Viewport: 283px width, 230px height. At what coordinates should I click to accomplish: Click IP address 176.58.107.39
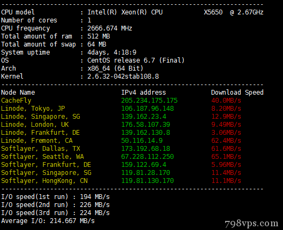click(146, 125)
